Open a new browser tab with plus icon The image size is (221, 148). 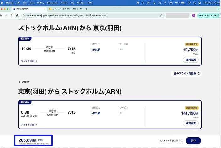86,9
